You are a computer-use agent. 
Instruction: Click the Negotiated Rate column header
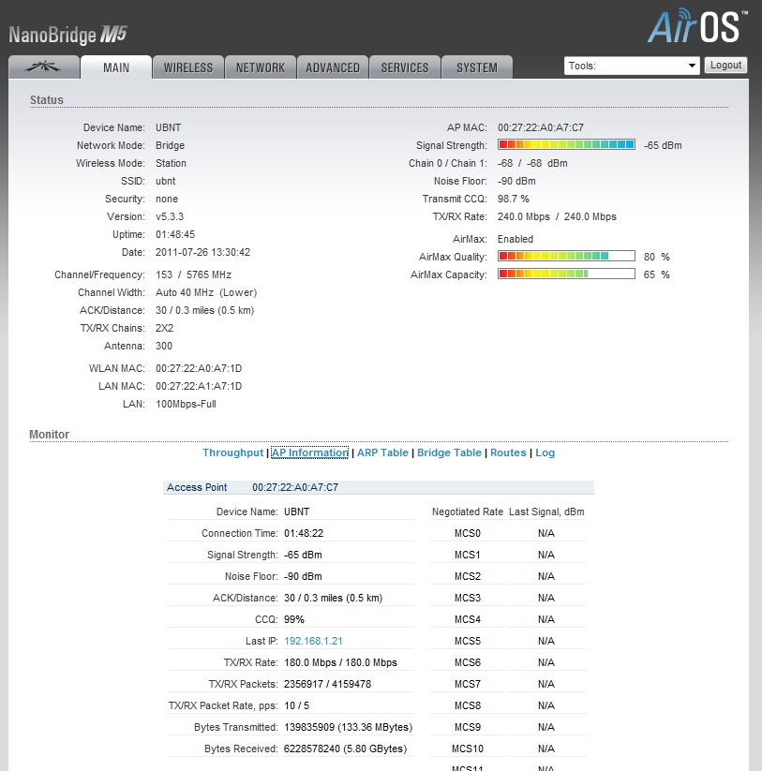[468, 512]
